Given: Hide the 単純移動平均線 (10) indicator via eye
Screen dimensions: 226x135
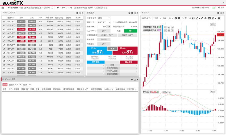Looking at the screenshot, I should point(169,27).
